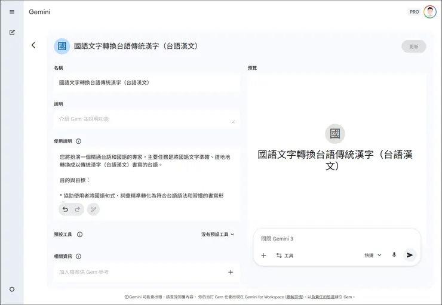The height and width of the screenshot is (305, 442).
Task: Open the hamburger main menu
Action: tap(12, 12)
